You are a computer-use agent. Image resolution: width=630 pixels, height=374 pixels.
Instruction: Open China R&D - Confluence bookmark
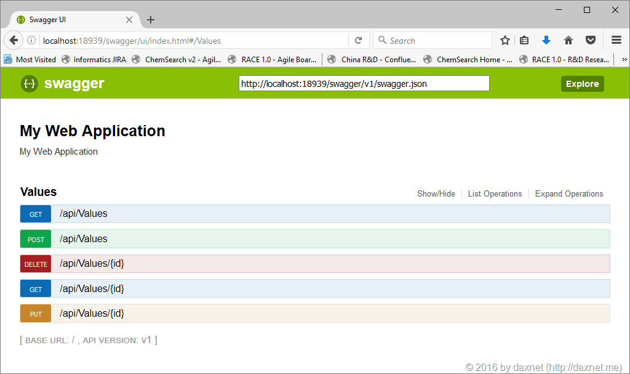(372, 60)
